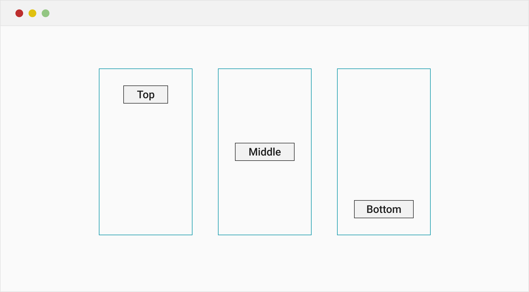Click the green maximize dot

[45, 13]
